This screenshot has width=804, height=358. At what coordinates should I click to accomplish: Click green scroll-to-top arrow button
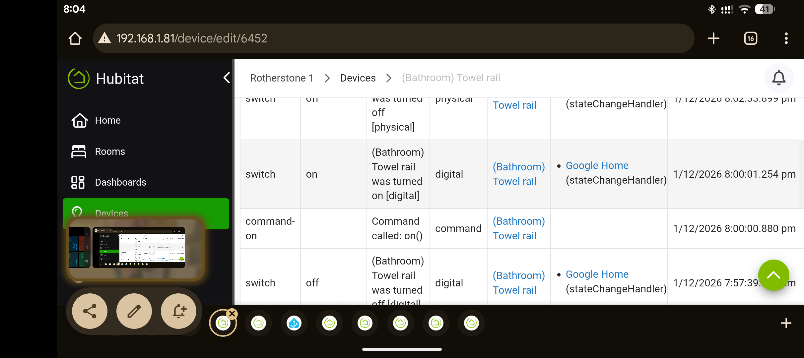[x=773, y=275]
